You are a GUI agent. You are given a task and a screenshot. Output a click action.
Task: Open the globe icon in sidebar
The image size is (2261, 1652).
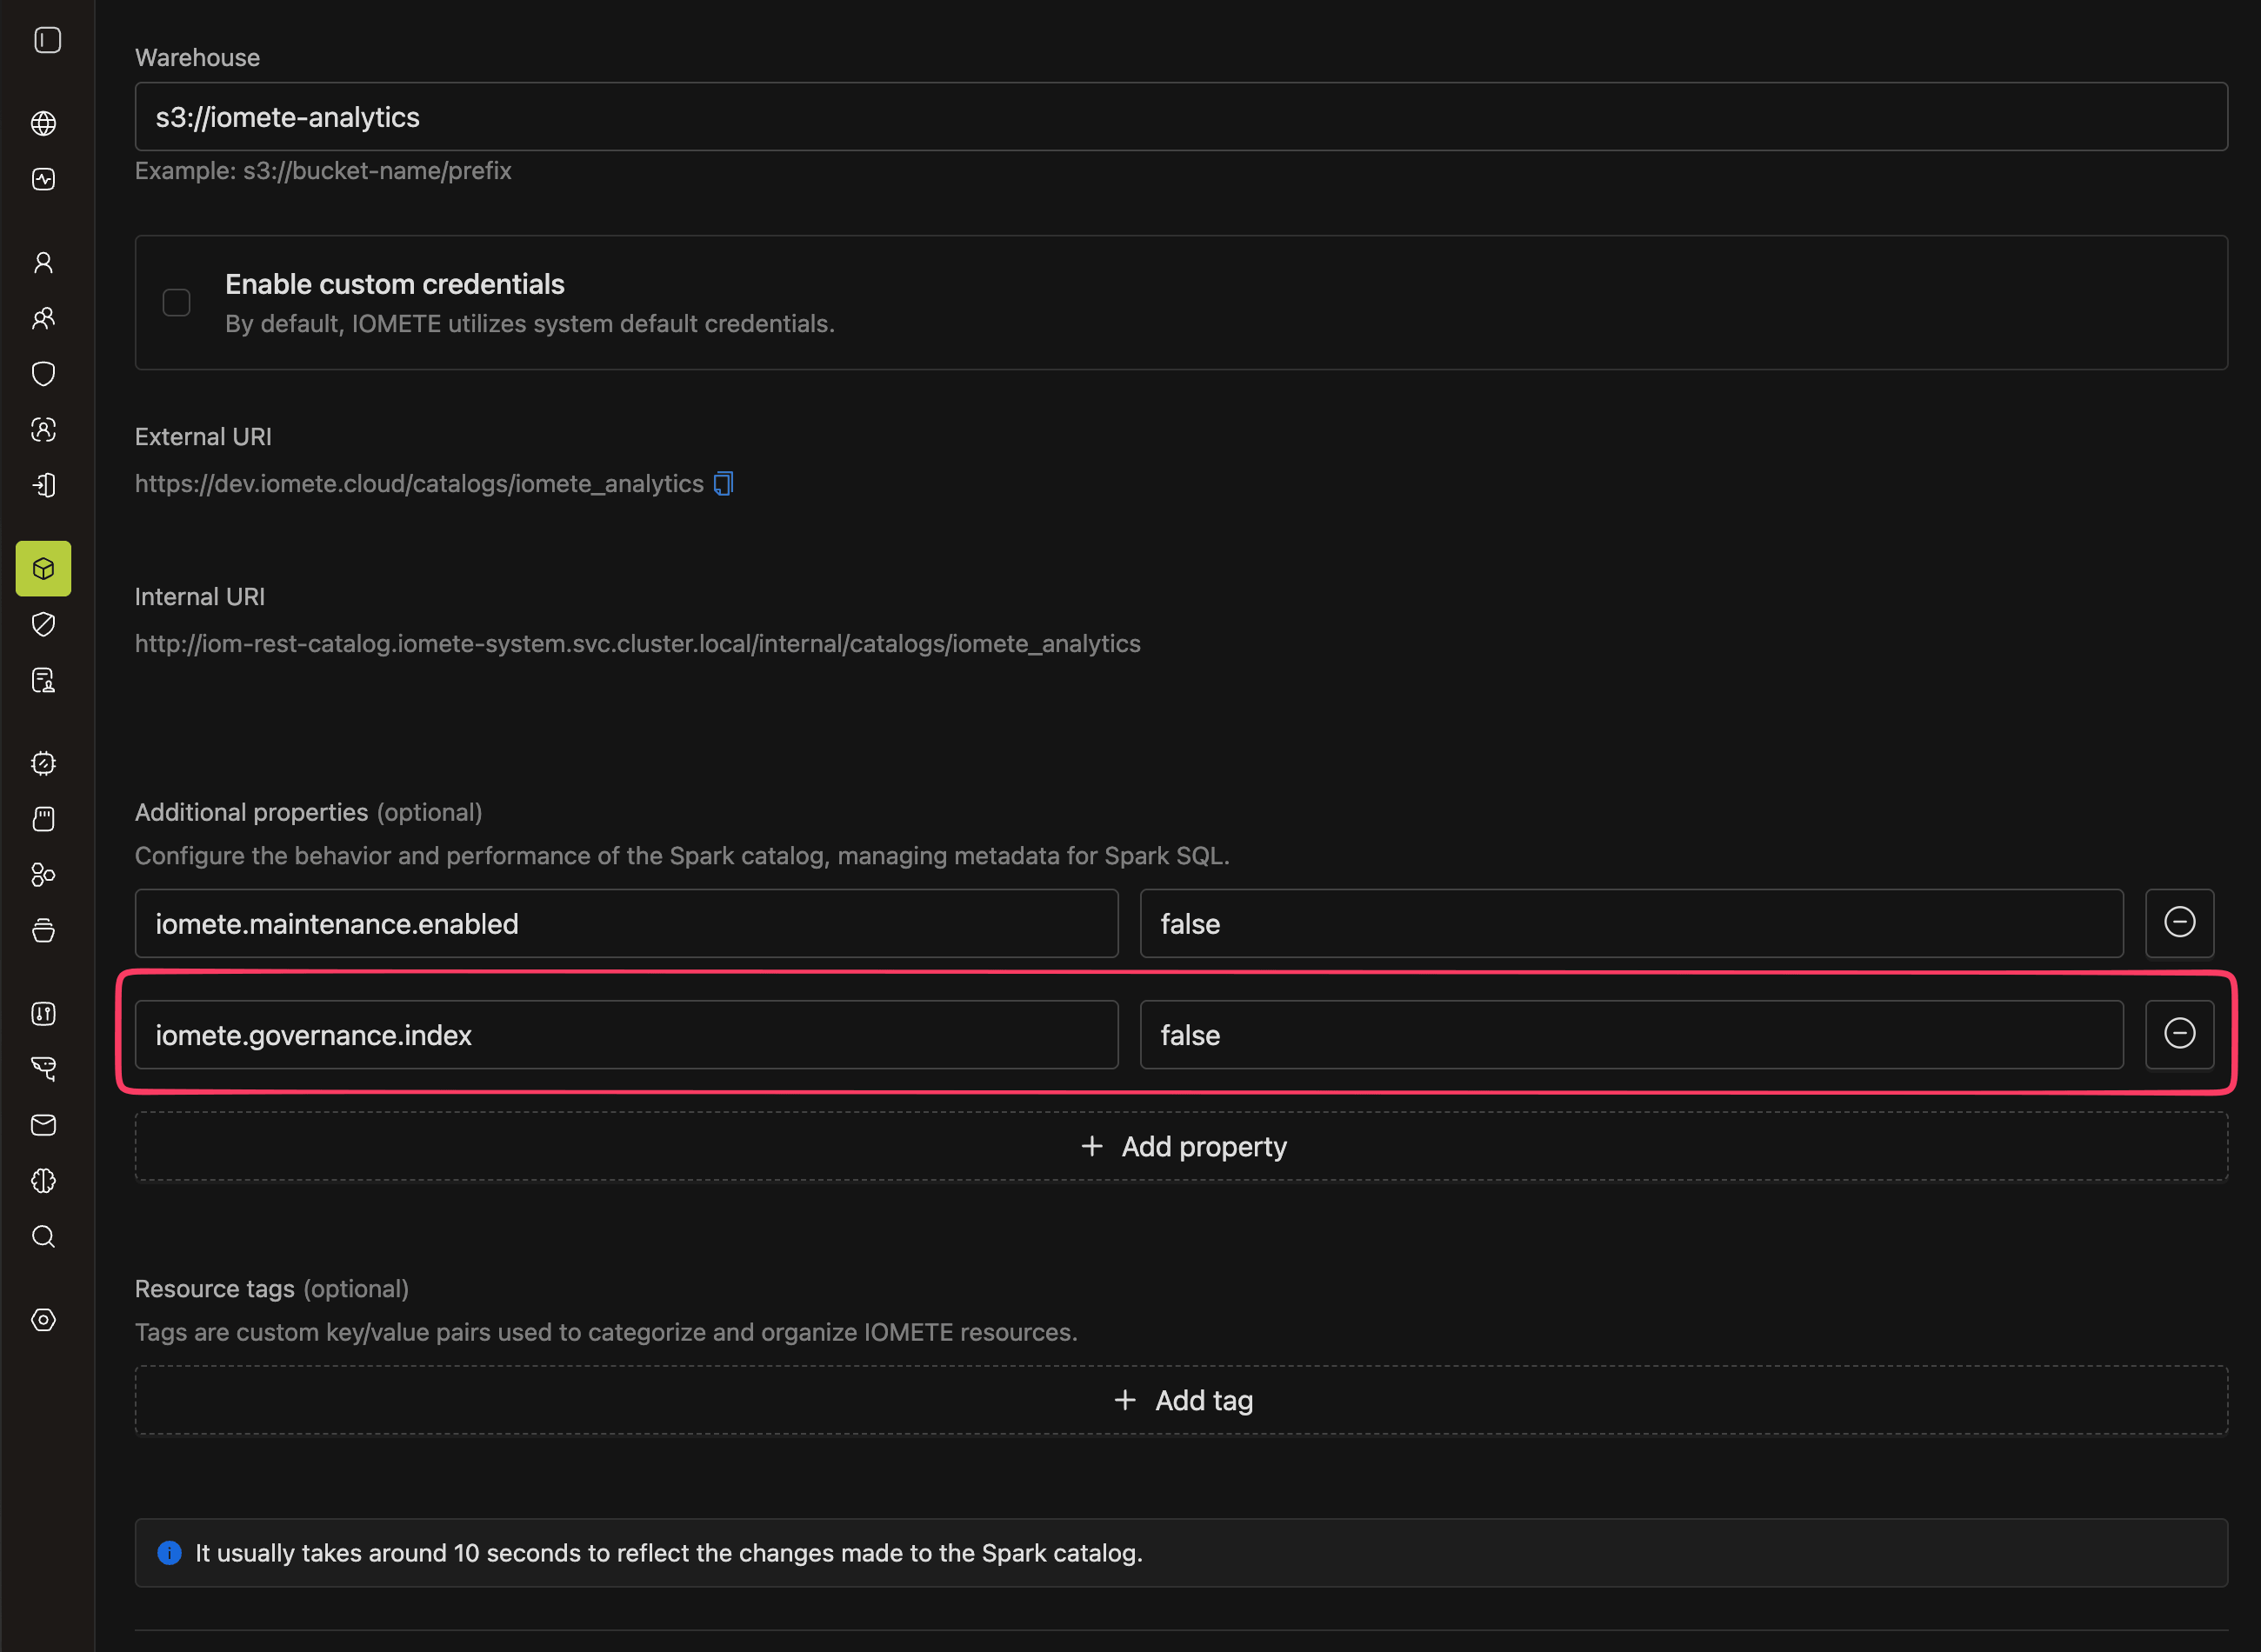[43, 123]
